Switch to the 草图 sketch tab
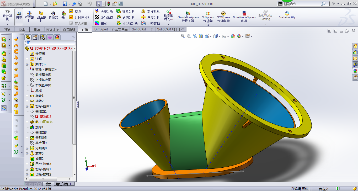358x191 pixels. (x=22, y=29)
